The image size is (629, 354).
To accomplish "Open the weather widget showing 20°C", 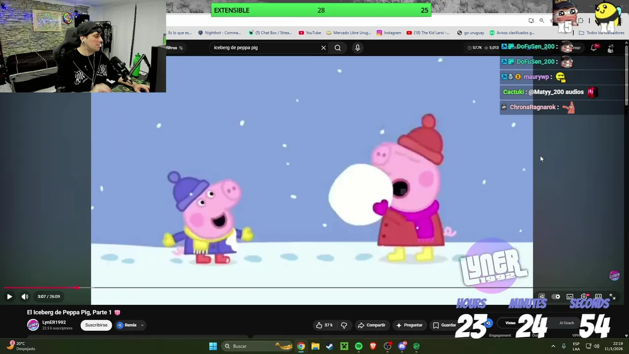I will point(21,346).
